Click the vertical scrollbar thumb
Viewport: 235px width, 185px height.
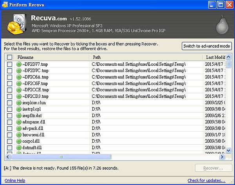click(228, 64)
